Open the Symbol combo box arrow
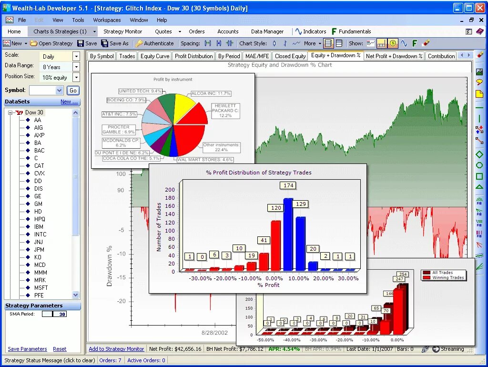The width and height of the screenshot is (488, 367). click(x=60, y=90)
